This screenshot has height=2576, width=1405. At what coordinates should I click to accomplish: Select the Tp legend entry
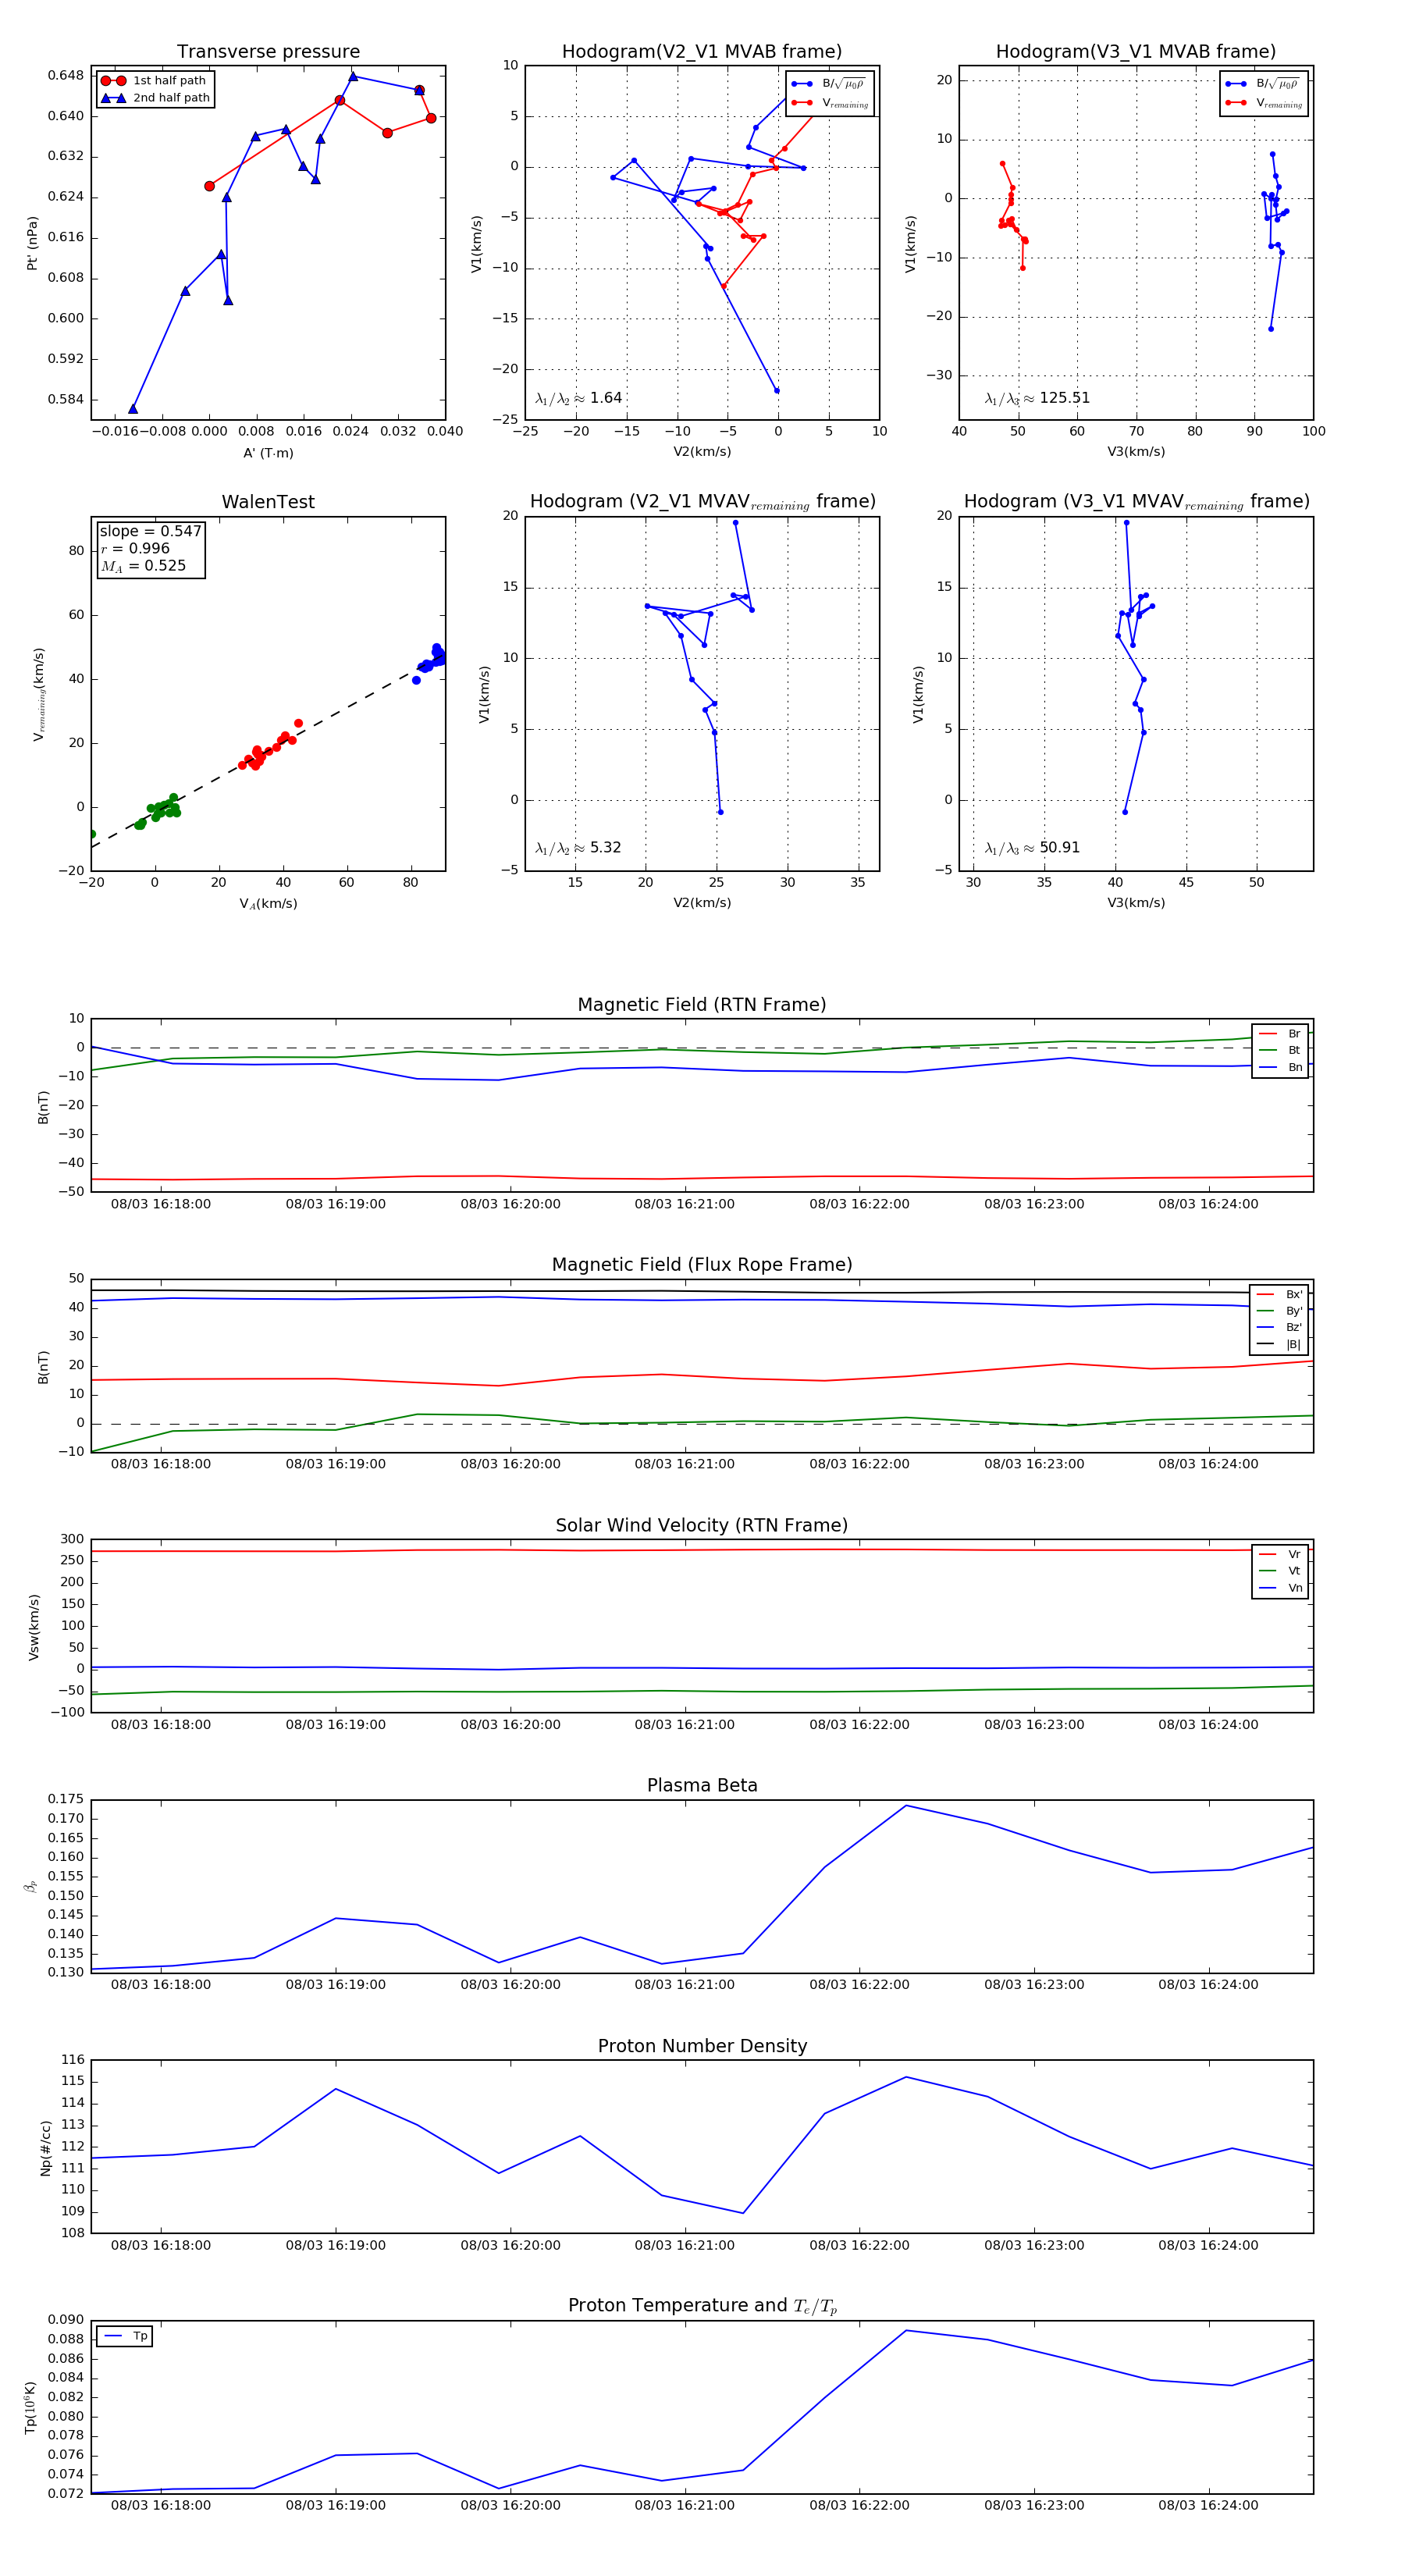click(125, 2336)
